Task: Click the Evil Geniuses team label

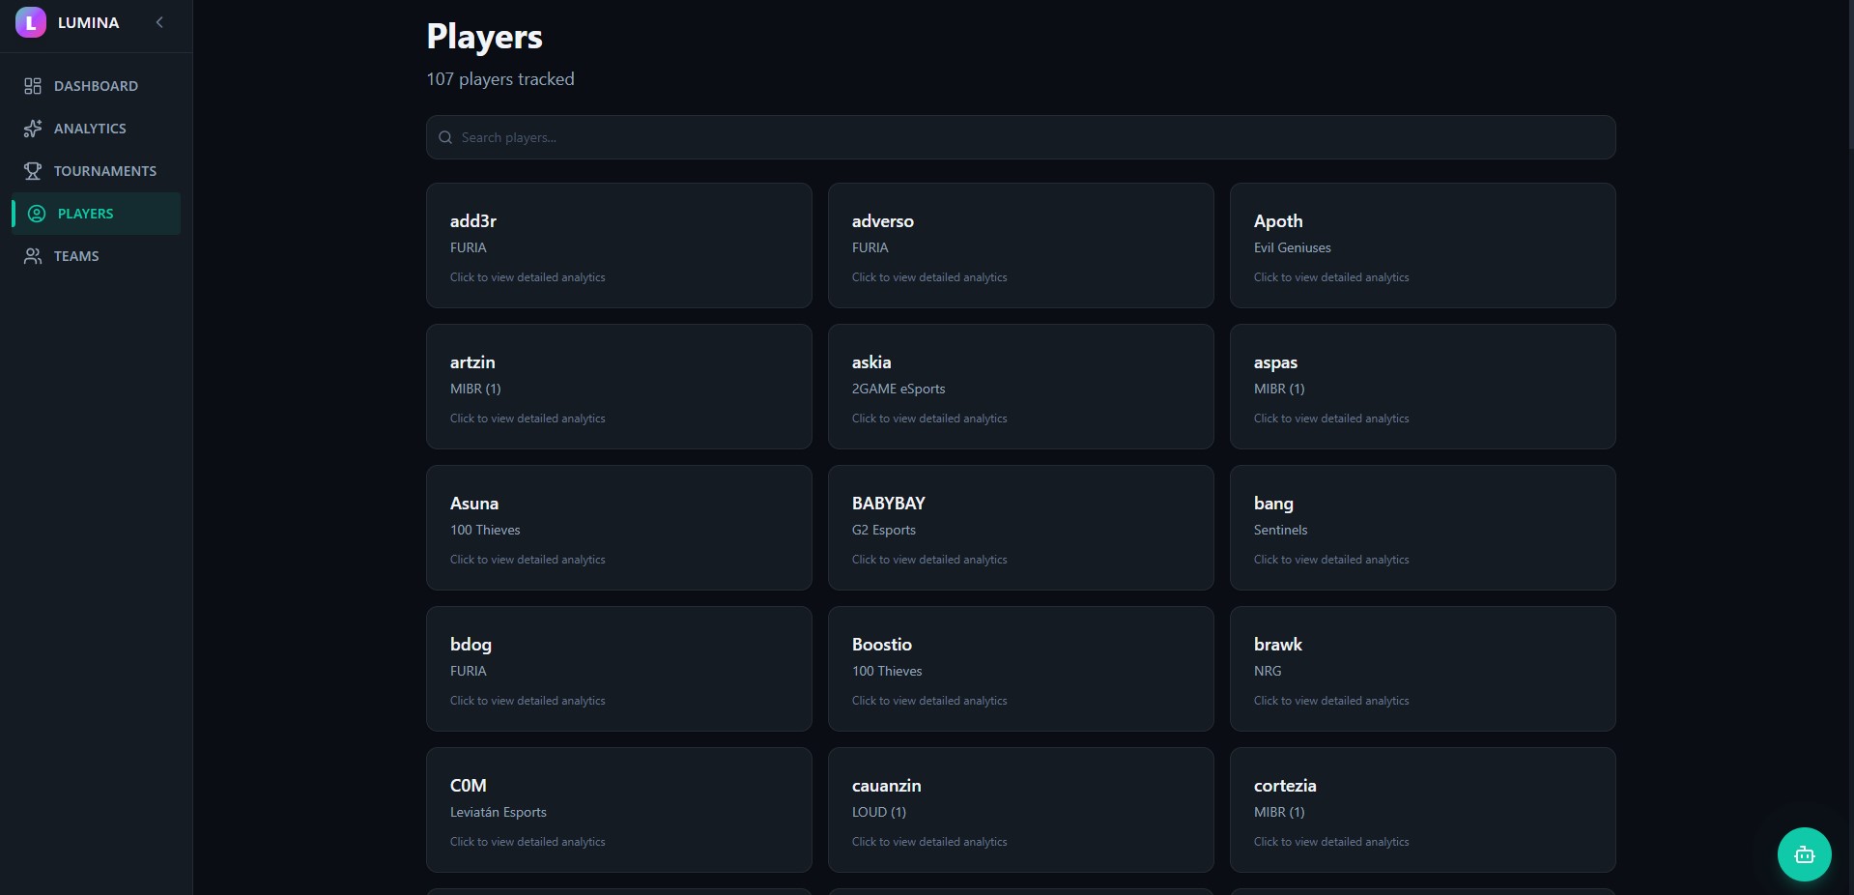Action: click(1293, 247)
